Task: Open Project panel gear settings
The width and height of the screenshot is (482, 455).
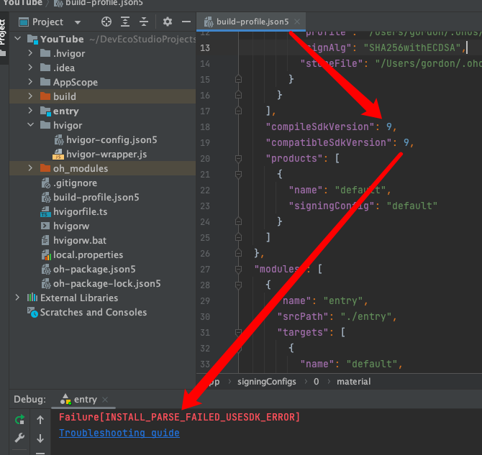Action: 168,22
